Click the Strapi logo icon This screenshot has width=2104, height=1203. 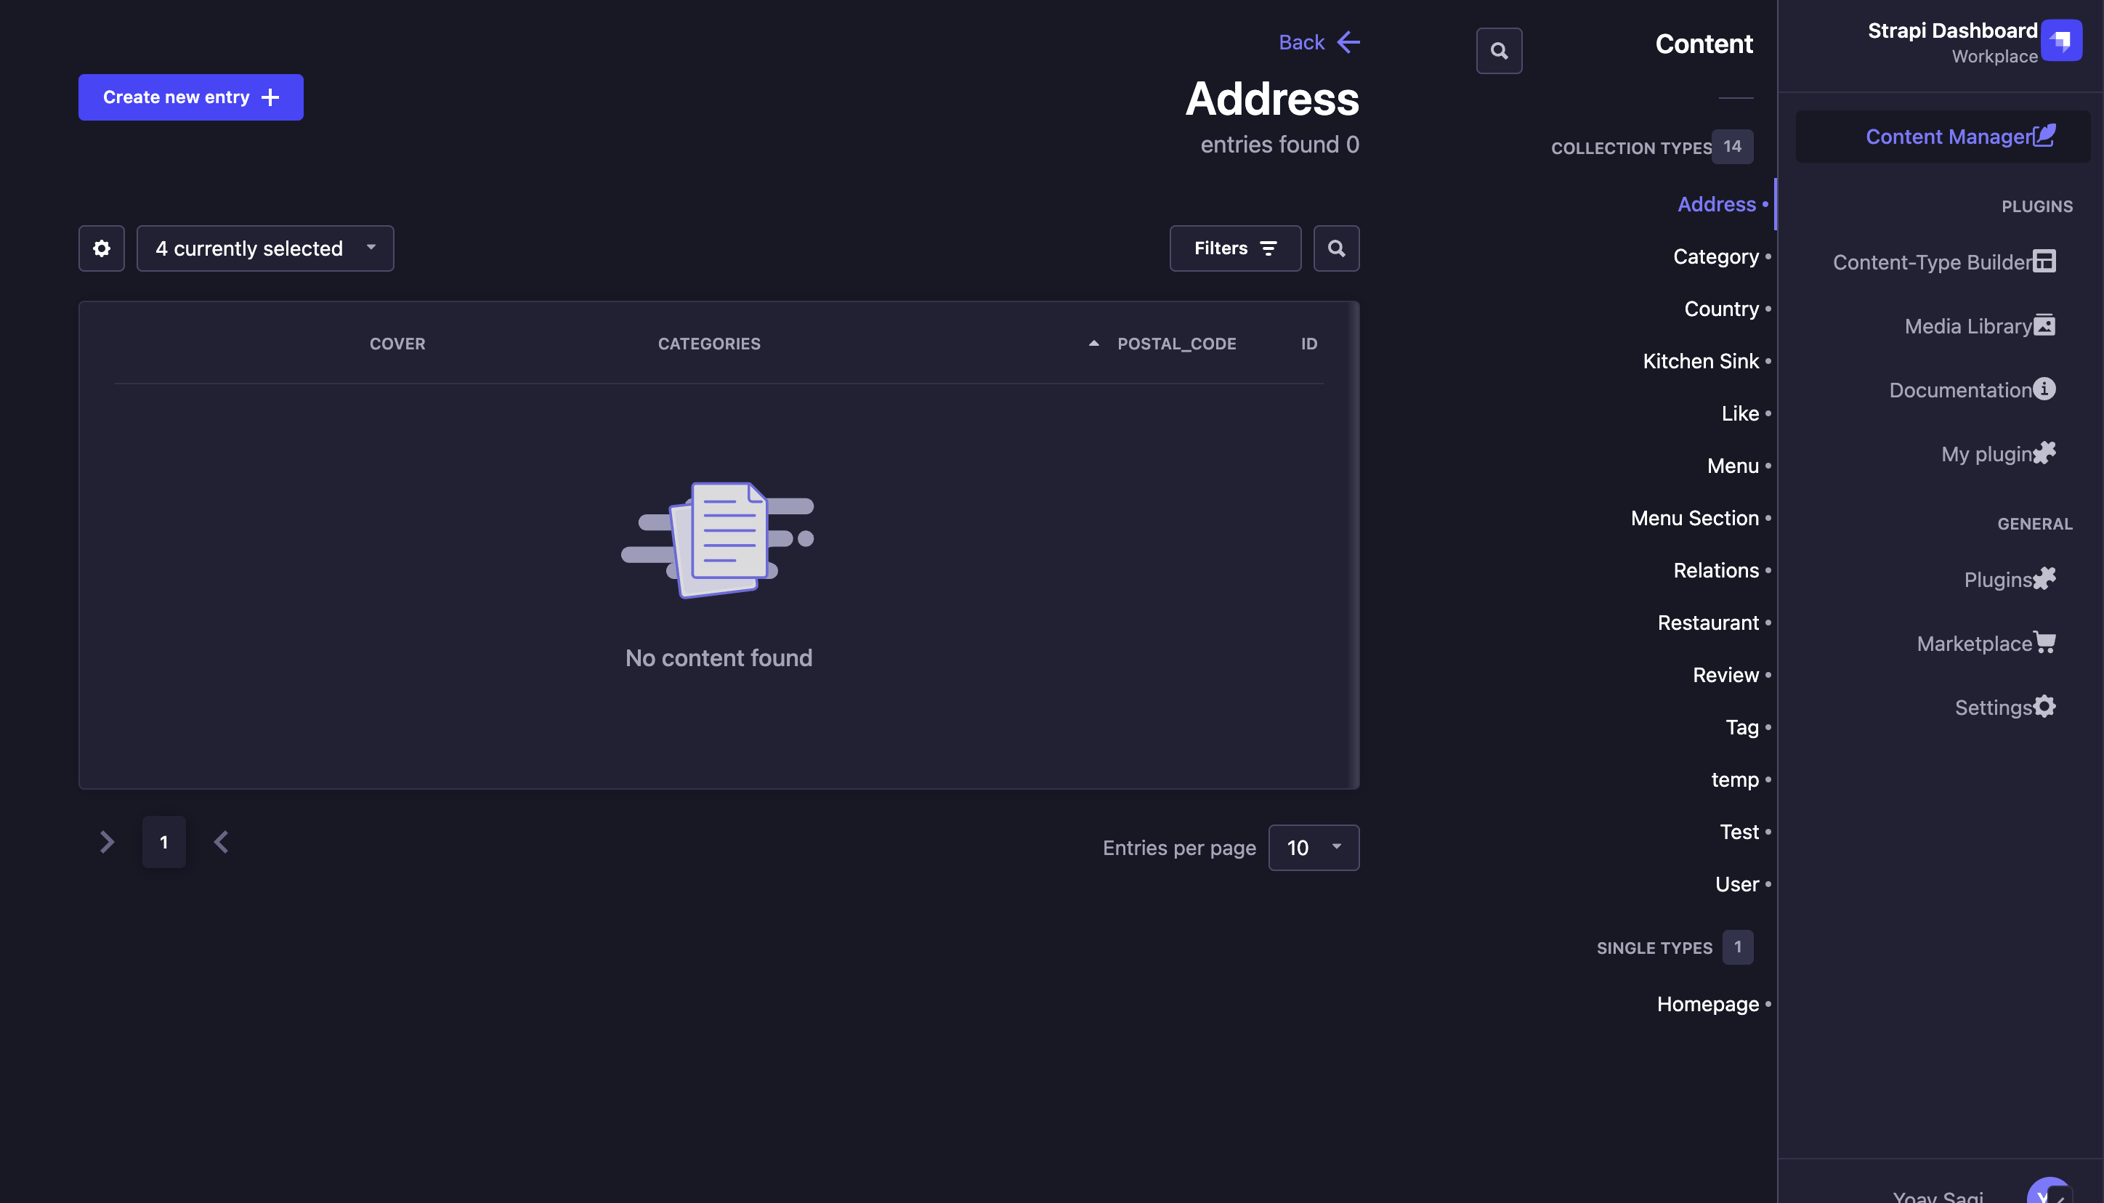[x=2062, y=40]
